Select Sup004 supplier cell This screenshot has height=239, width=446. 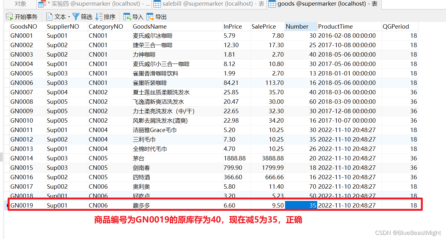pyautogui.click(x=67, y=92)
